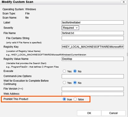Close the Modify Custom Scan dialog
This screenshot has height=117, width=128.
pos(123,2)
